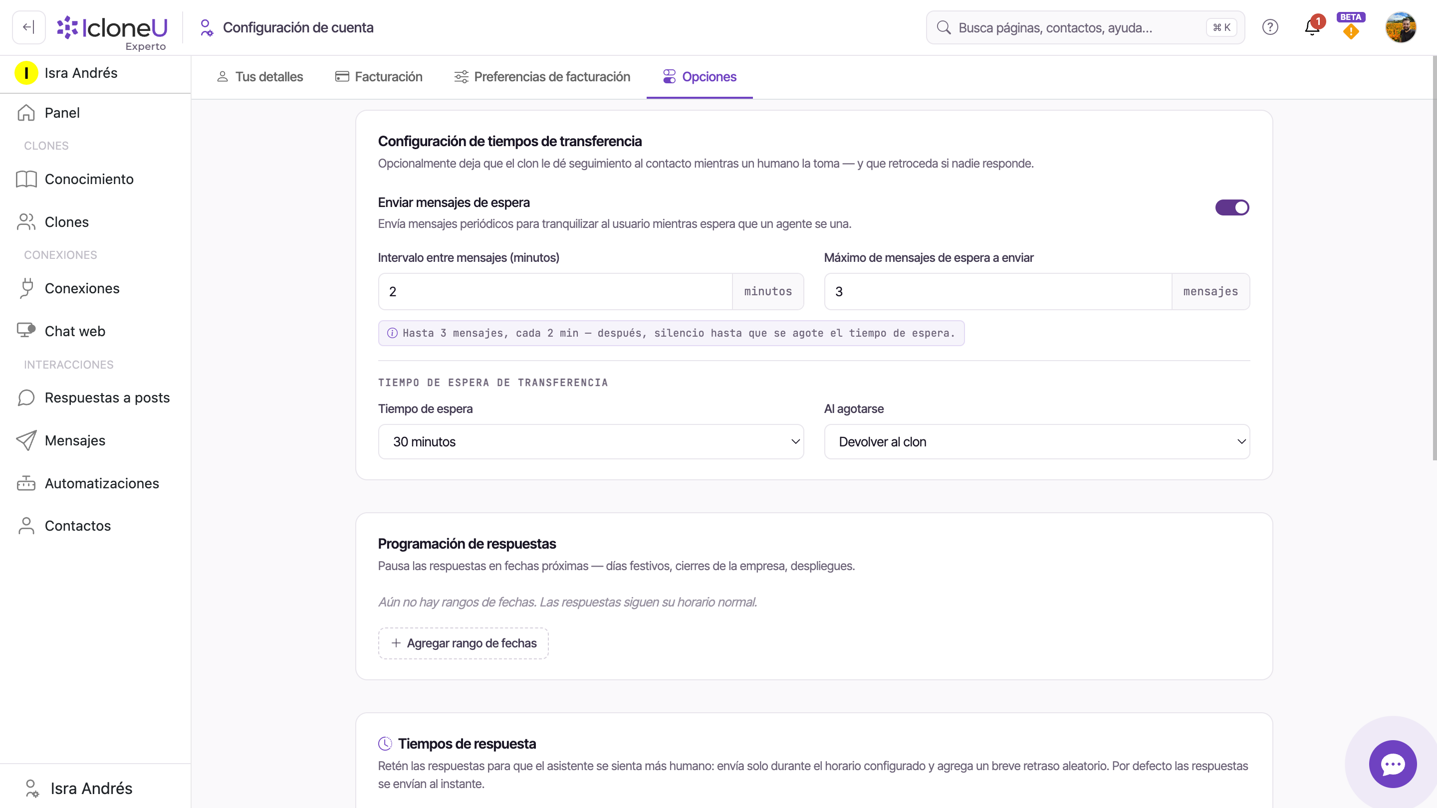Expand the Tiempo de espera dropdown
Screen dimensions: 1437x808
tap(591, 441)
